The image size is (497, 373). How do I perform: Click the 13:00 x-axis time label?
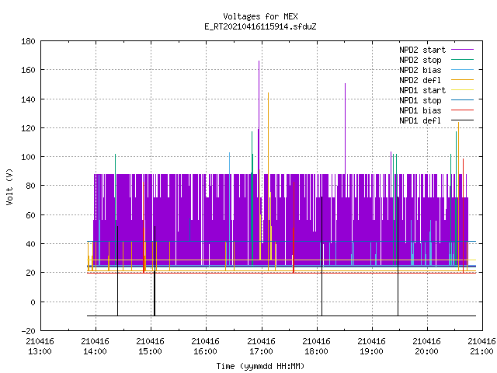(x=40, y=351)
